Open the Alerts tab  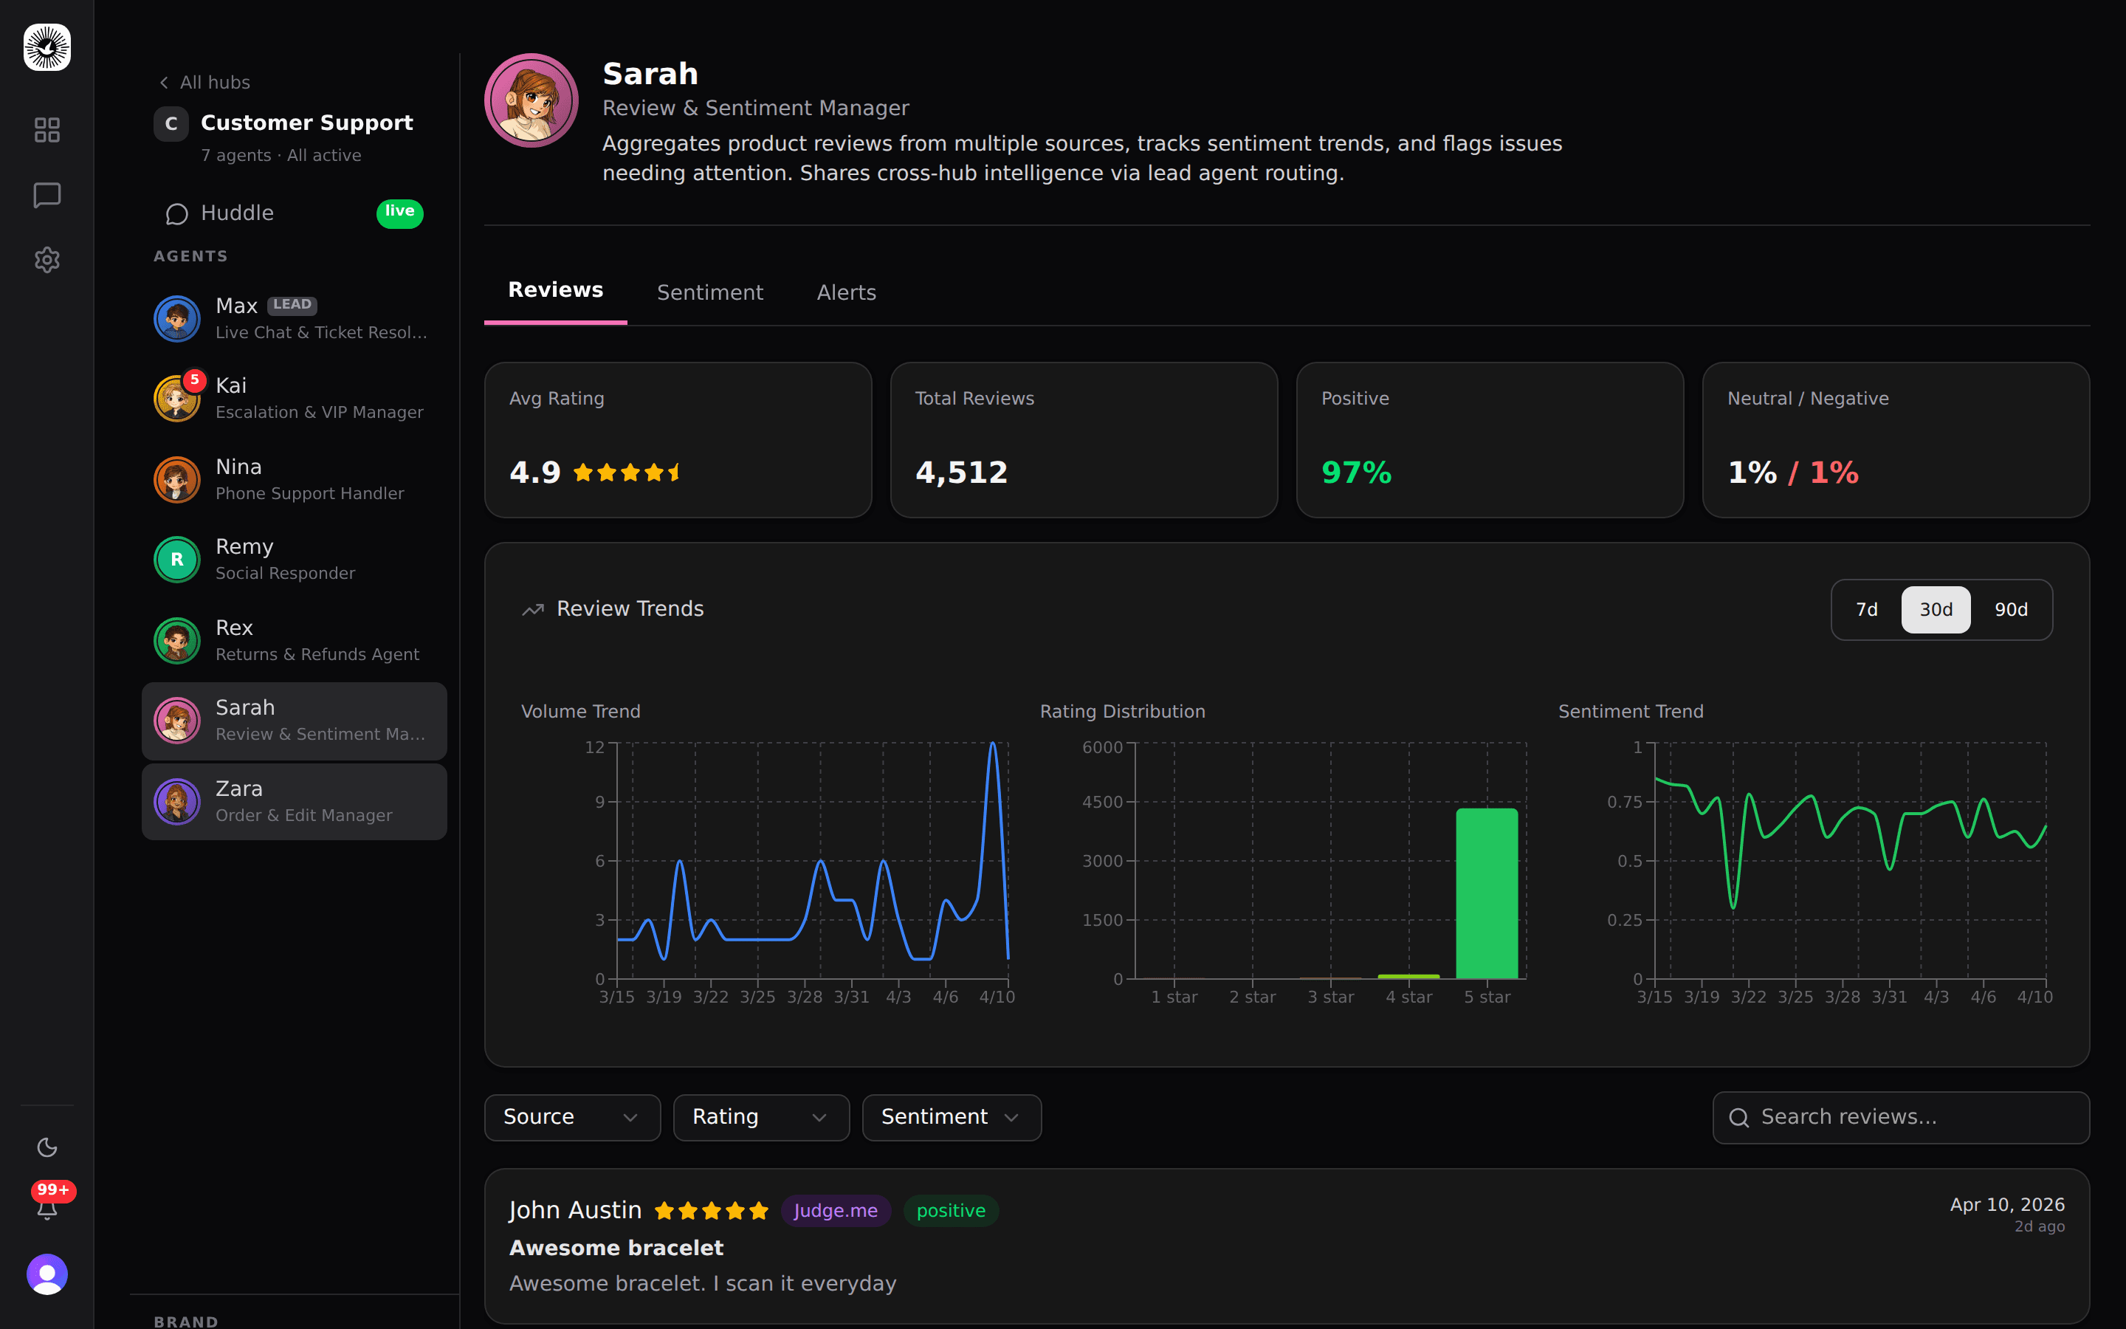(x=846, y=292)
